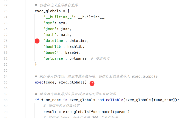Viewport: 186px width, 118px height.
Task: Place cursor on the exec function call
Action: [39, 82]
